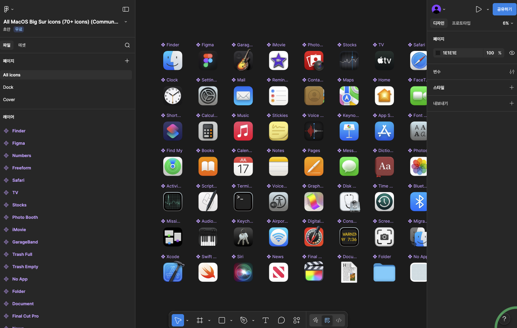Screen dimensions: 517x328
Task: Switch to Design mode in toolbar
Action: coord(327,320)
